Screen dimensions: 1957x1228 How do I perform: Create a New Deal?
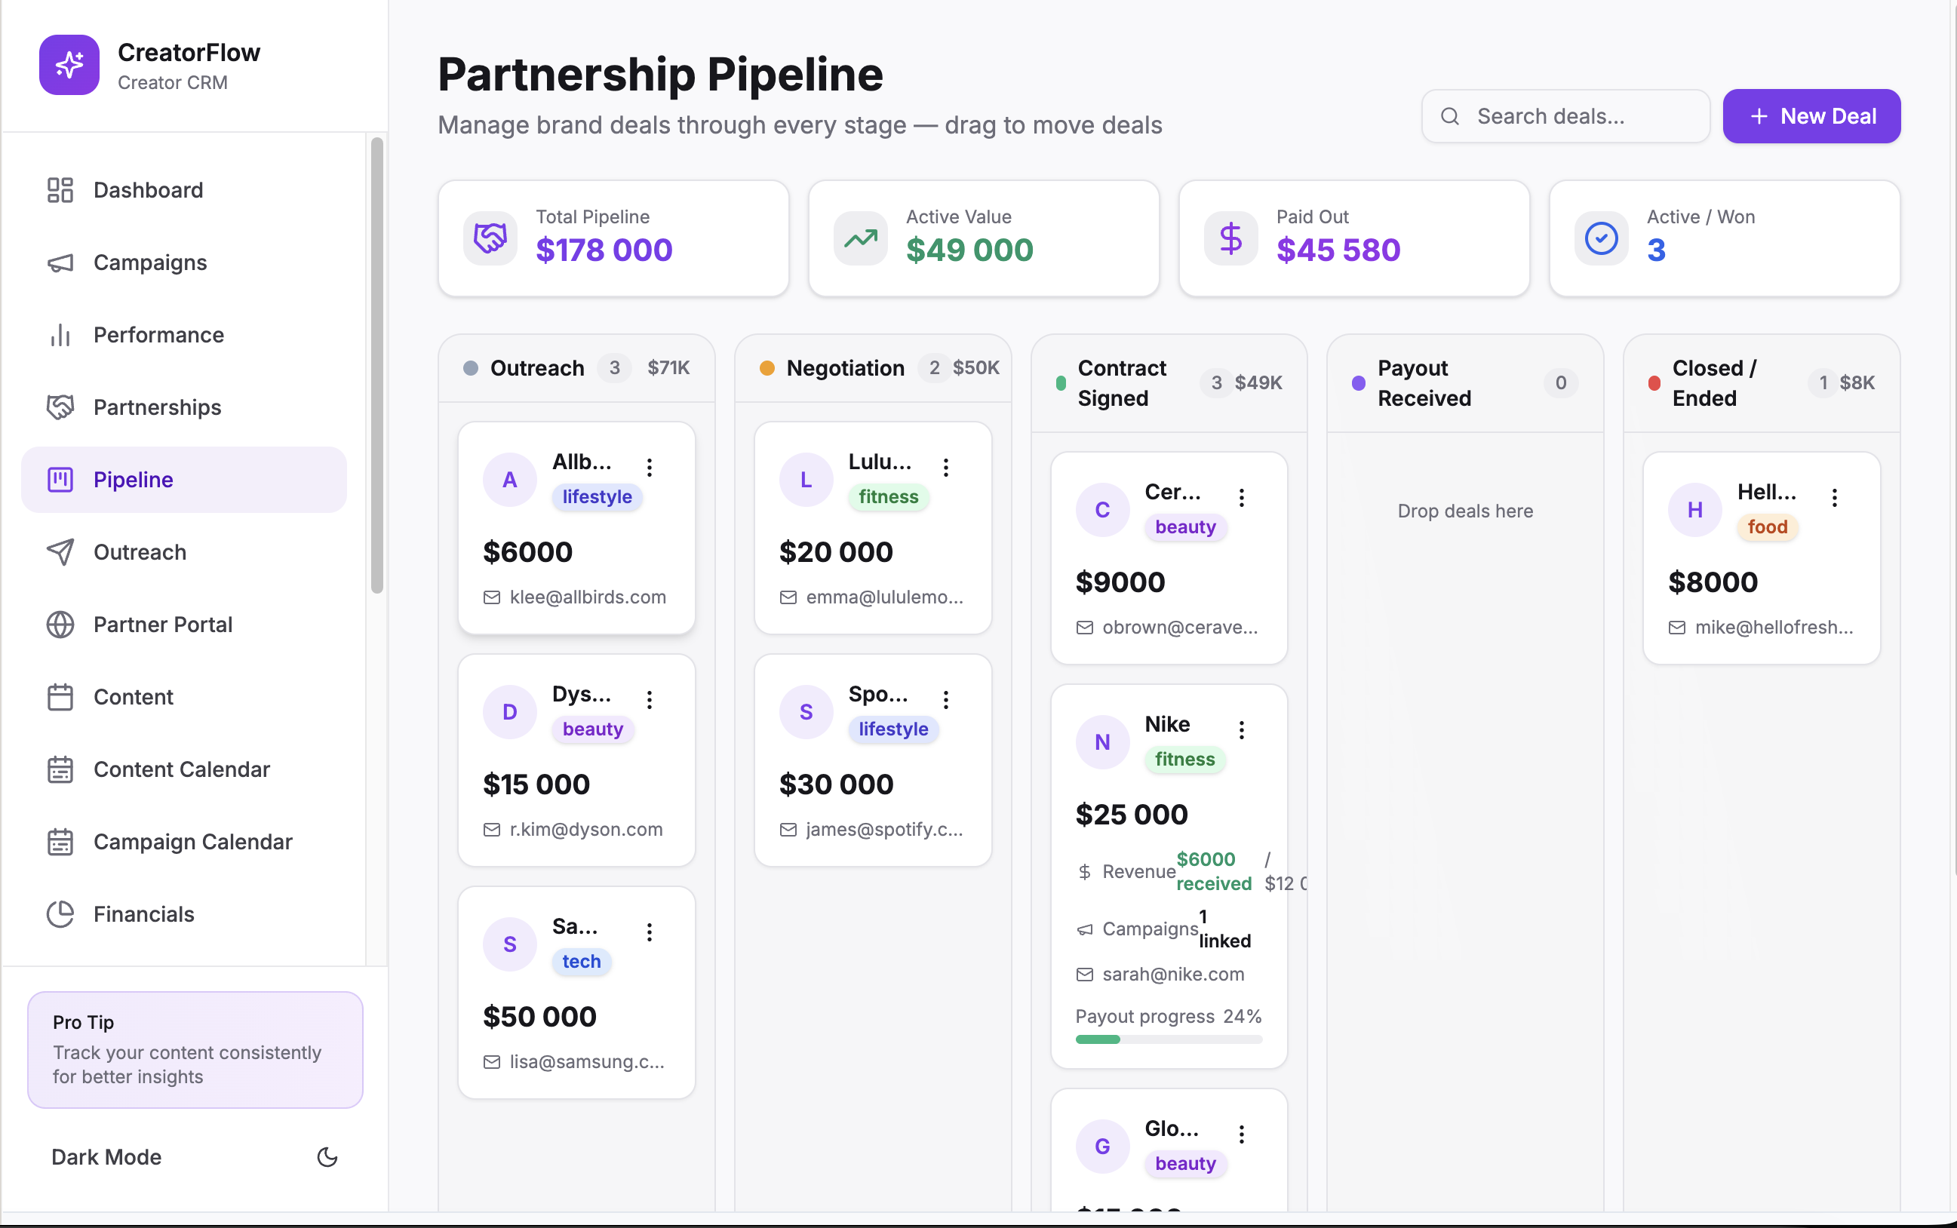point(1811,116)
